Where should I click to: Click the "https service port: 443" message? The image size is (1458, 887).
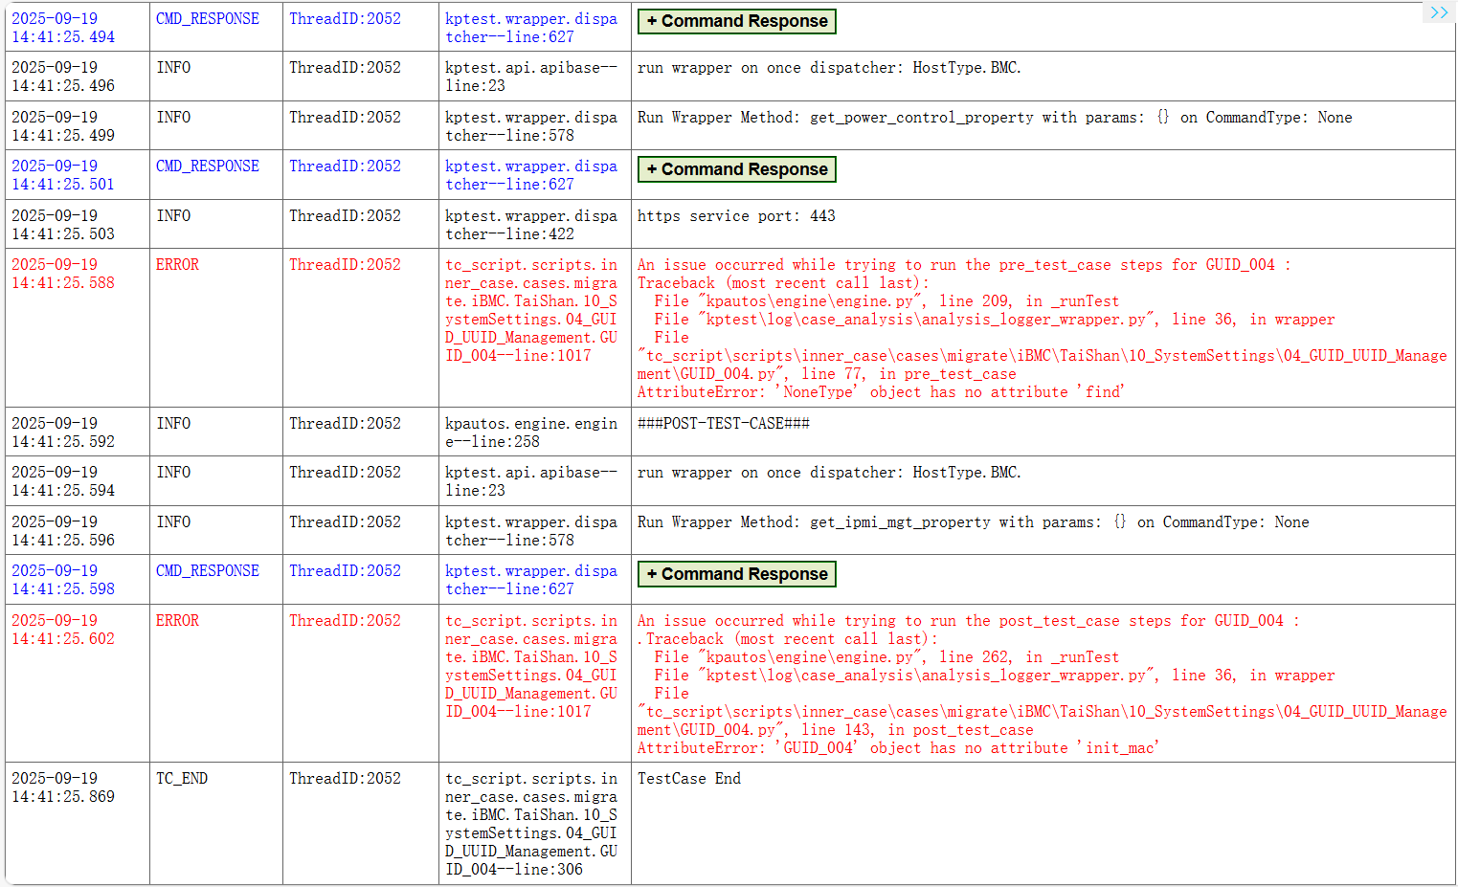(x=736, y=216)
